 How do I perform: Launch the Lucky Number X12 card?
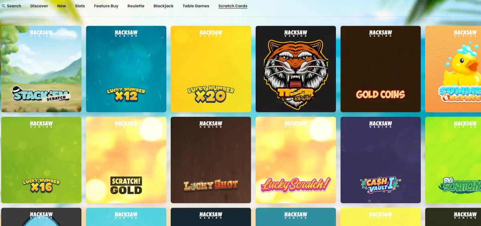coord(126,69)
